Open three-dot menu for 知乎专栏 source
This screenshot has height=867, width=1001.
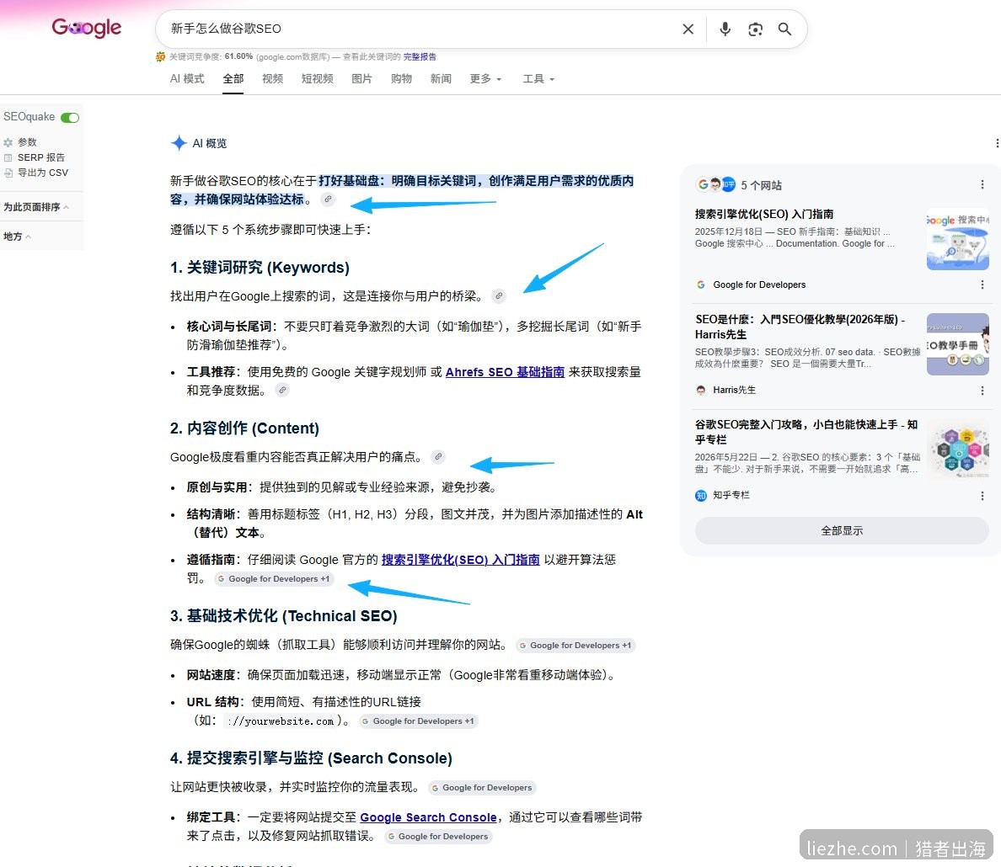tap(982, 496)
